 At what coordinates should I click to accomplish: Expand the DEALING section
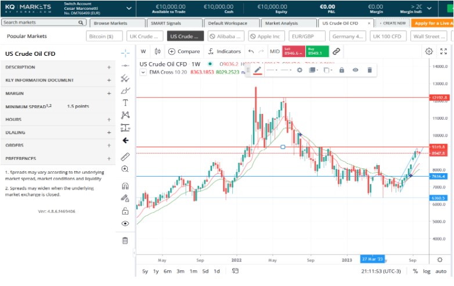pyautogui.click(x=58, y=133)
